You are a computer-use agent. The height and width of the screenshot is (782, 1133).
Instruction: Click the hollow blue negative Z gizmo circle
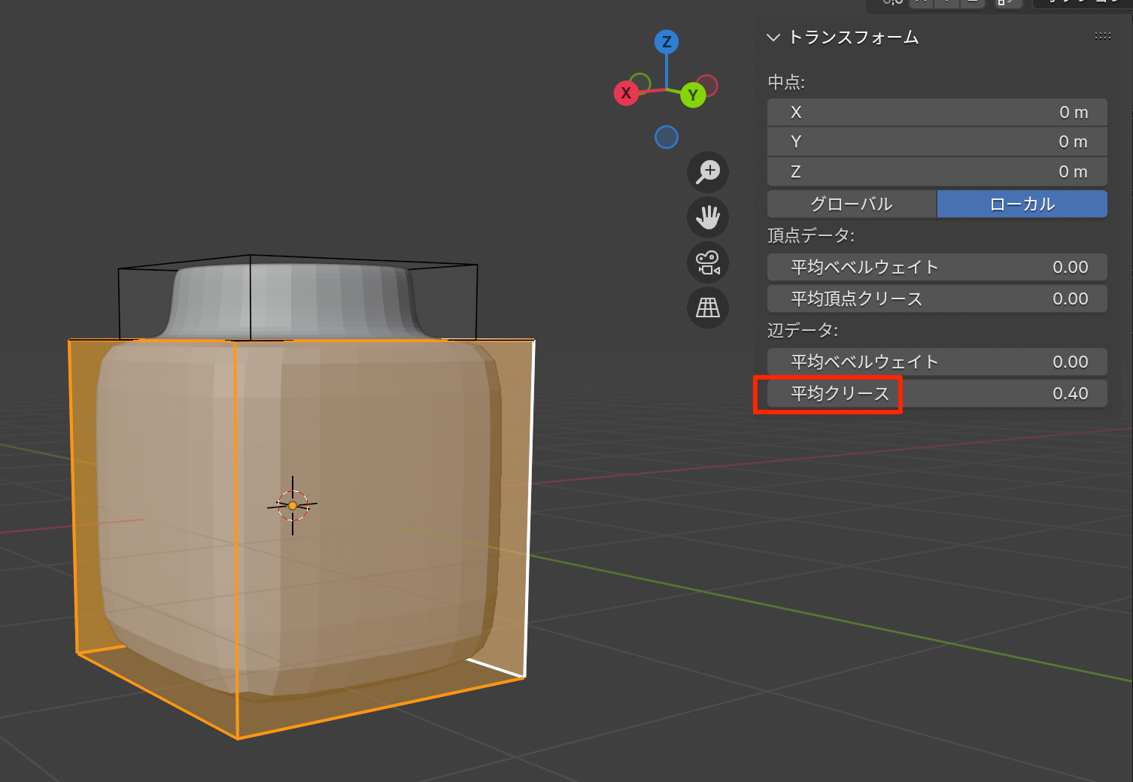pyautogui.click(x=666, y=138)
